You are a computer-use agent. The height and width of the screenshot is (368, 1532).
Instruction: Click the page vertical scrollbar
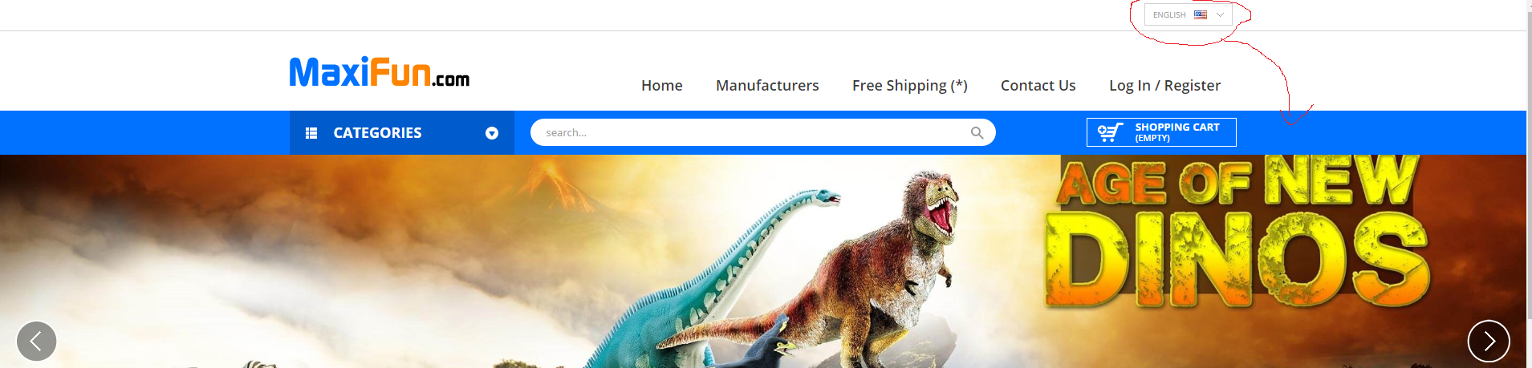click(x=1529, y=184)
